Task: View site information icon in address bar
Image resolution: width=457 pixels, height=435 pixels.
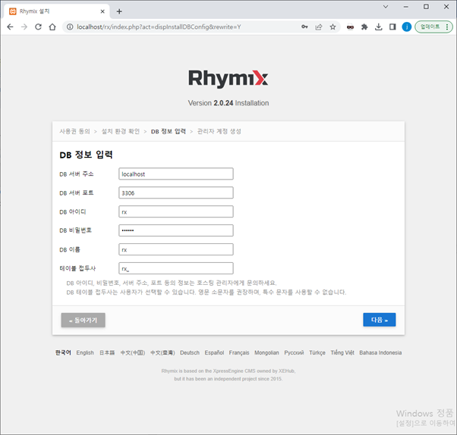Action: (70, 27)
